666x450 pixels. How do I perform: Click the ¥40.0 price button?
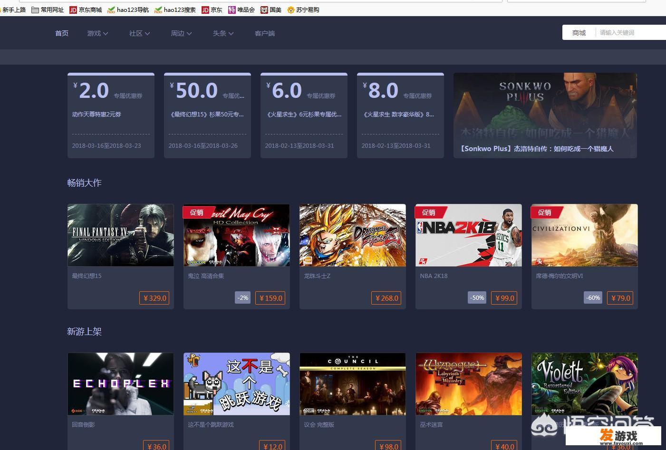pos(504,446)
